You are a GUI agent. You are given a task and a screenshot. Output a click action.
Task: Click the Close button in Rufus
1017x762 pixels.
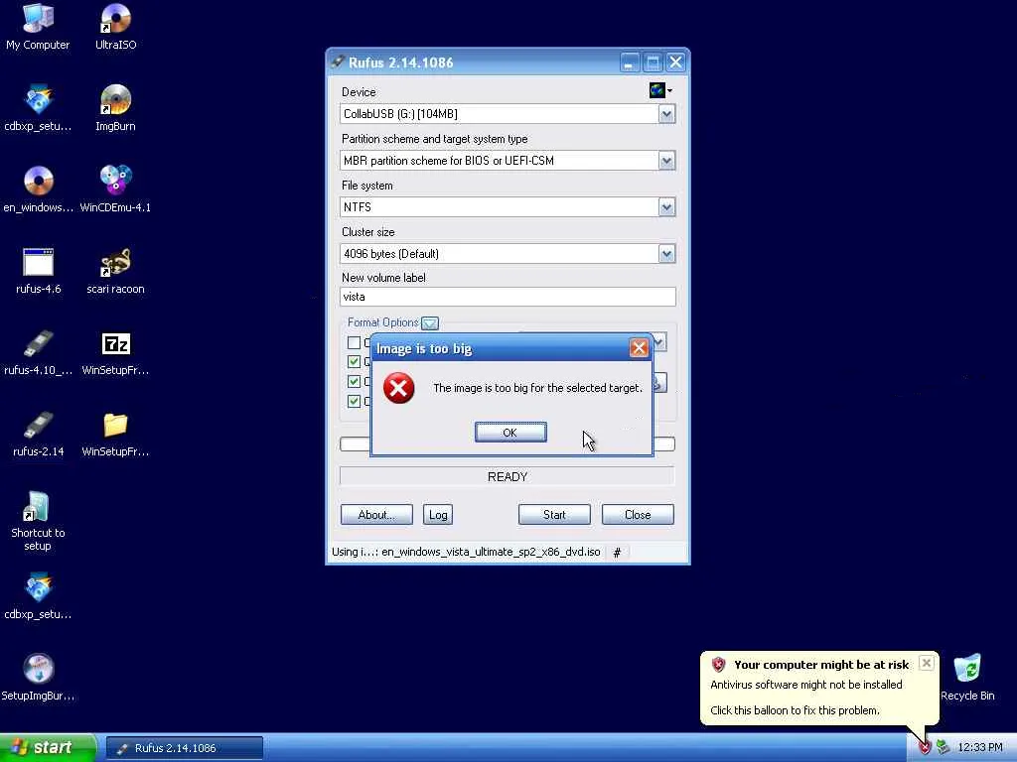point(638,515)
